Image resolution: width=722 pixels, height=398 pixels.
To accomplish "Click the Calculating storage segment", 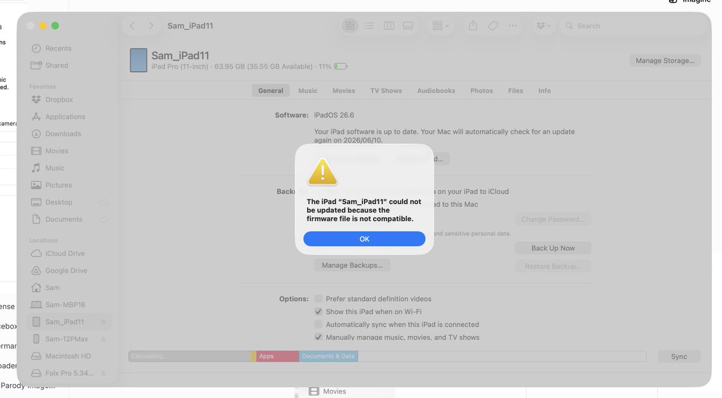I will coord(190,357).
